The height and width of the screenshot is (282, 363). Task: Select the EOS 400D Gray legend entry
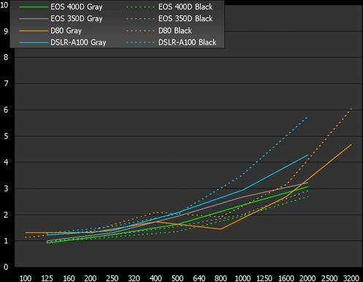click(61, 7)
